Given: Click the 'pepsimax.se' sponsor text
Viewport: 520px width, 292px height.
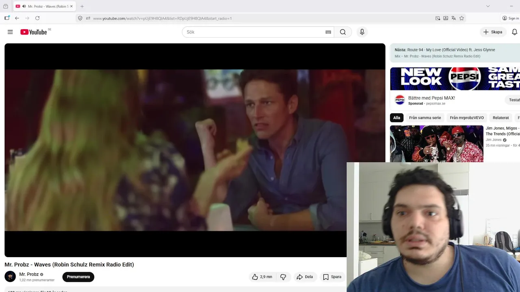Looking at the screenshot, I should 435,104.
